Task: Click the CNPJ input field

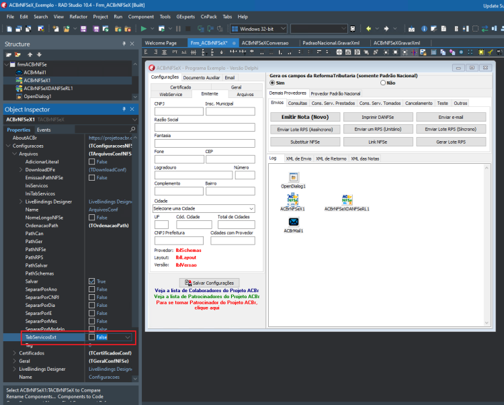Action: tap(179, 111)
